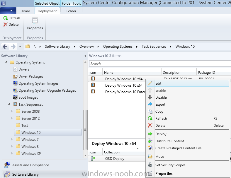The image size is (231, 178).
Task: Click the red Delete X in the ribbon
Action: coord(6,25)
